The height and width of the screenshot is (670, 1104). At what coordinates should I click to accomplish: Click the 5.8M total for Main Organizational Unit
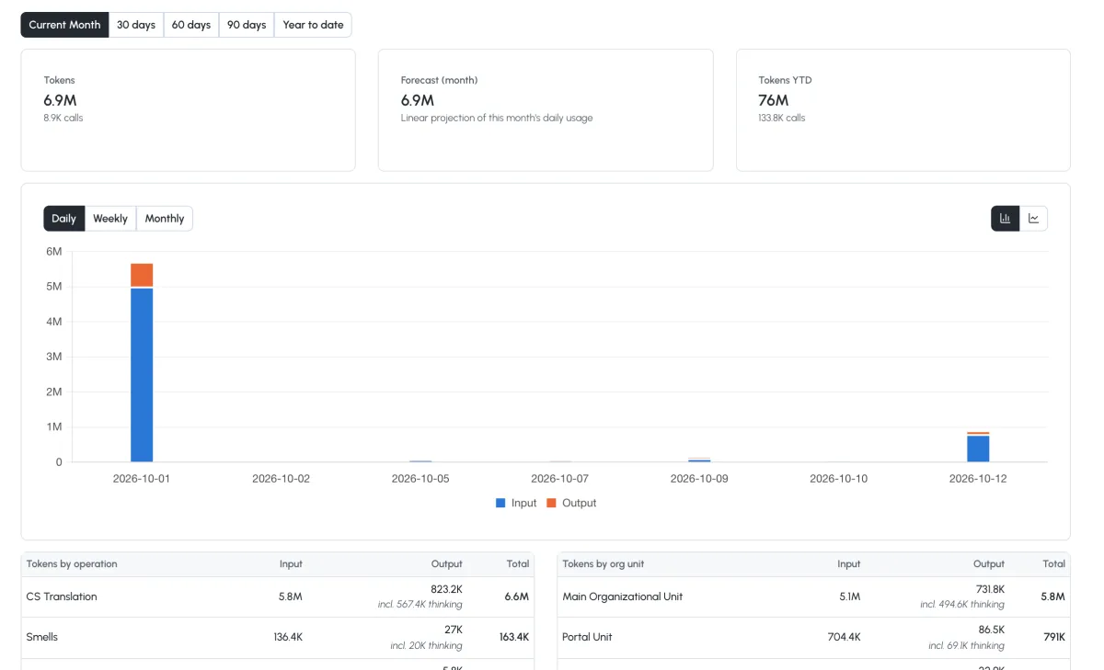(1053, 596)
